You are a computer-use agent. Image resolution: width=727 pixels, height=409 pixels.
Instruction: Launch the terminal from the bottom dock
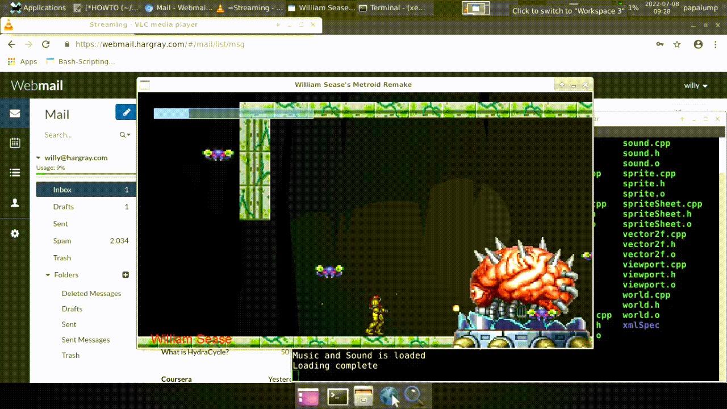click(x=338, y=397)
